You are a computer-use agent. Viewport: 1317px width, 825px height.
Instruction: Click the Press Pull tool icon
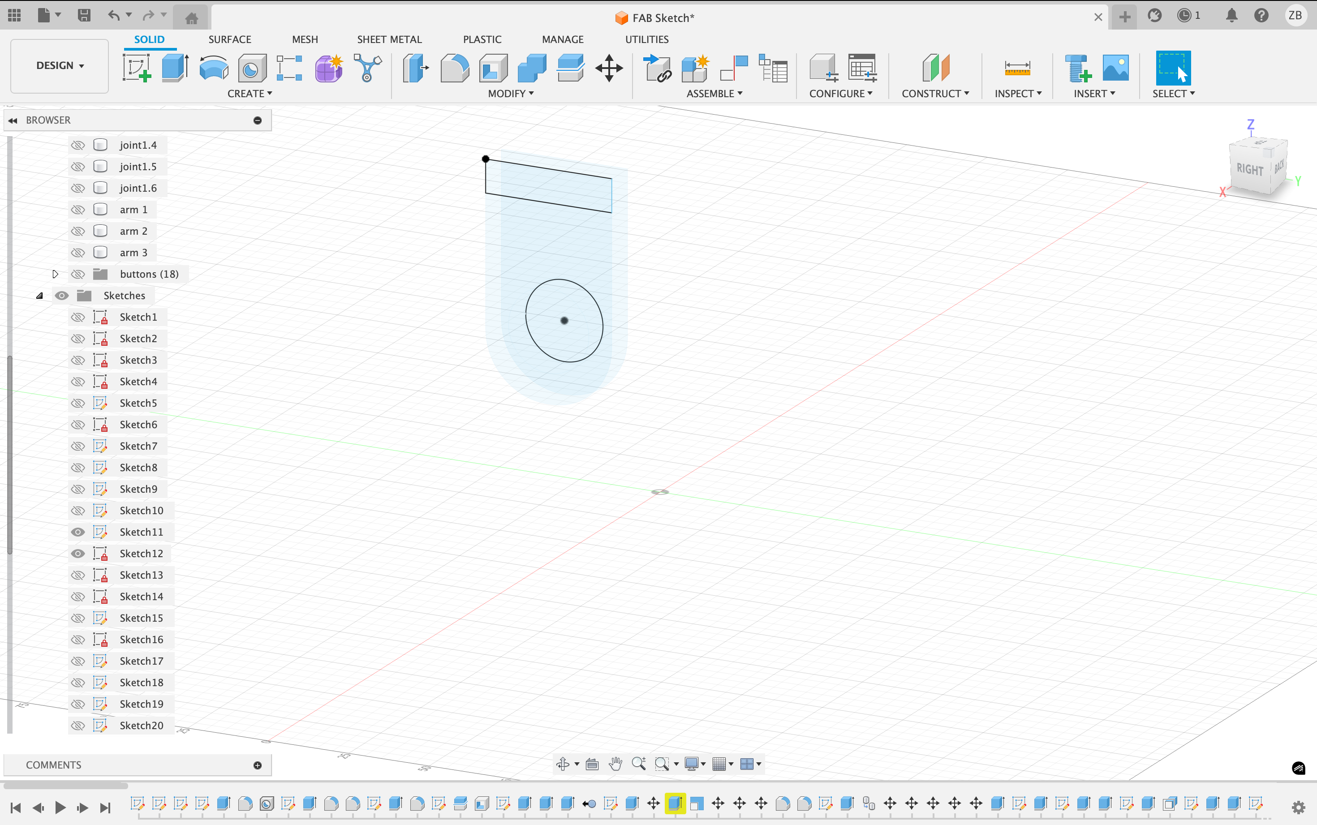[x=416, y=68]
